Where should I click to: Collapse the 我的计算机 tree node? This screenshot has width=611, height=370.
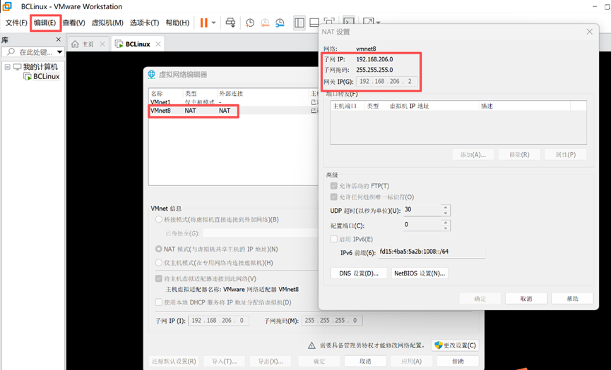(7, 67)
